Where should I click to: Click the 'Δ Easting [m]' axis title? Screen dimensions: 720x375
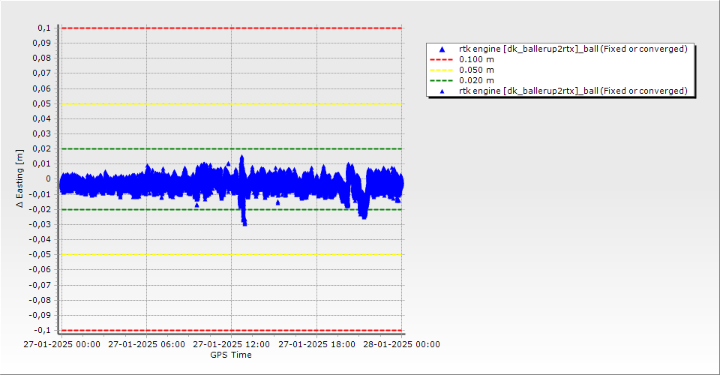click(x=19, y=178)
